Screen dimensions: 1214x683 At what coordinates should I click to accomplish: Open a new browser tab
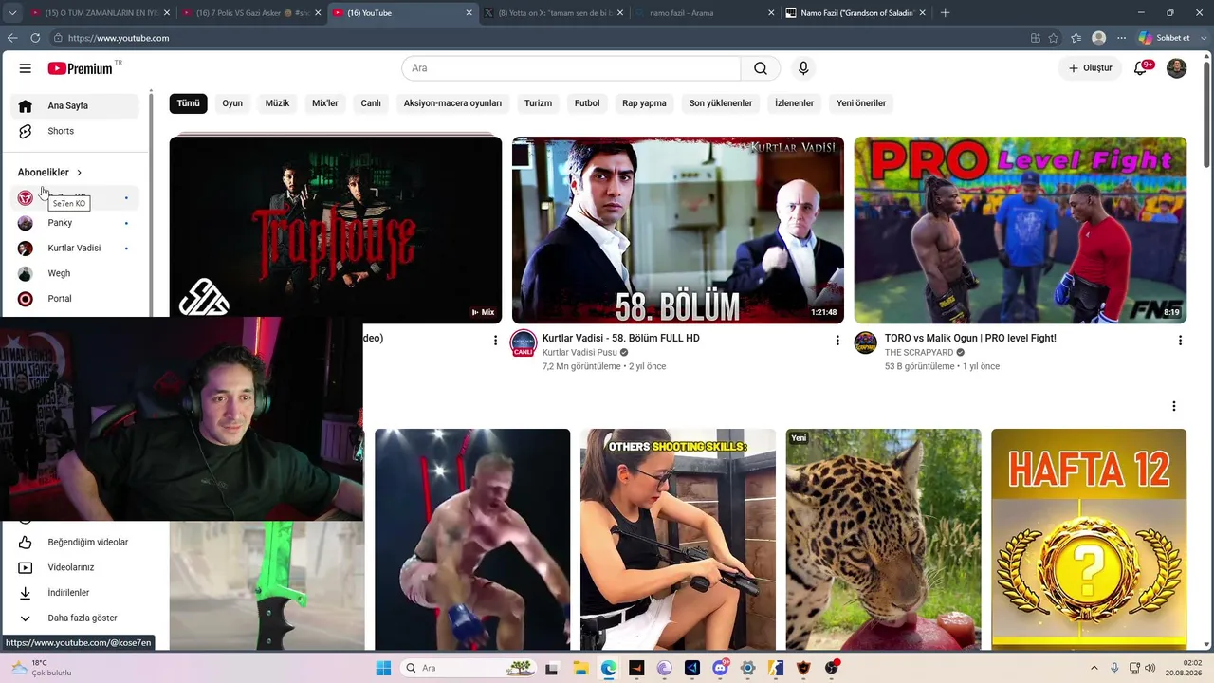coord(945,13)
